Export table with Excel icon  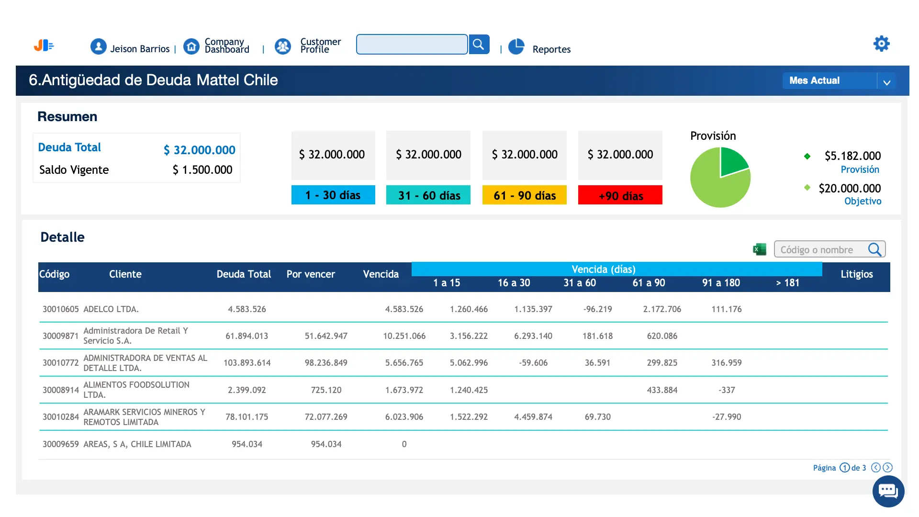[760, 249]
